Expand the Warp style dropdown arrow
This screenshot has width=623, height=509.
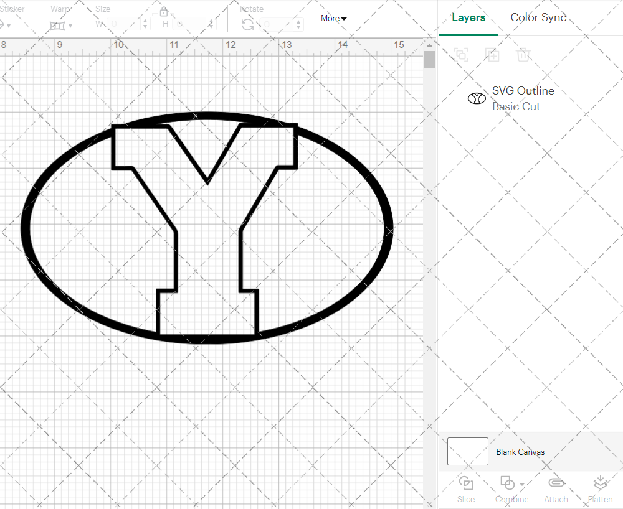(70, 26)
